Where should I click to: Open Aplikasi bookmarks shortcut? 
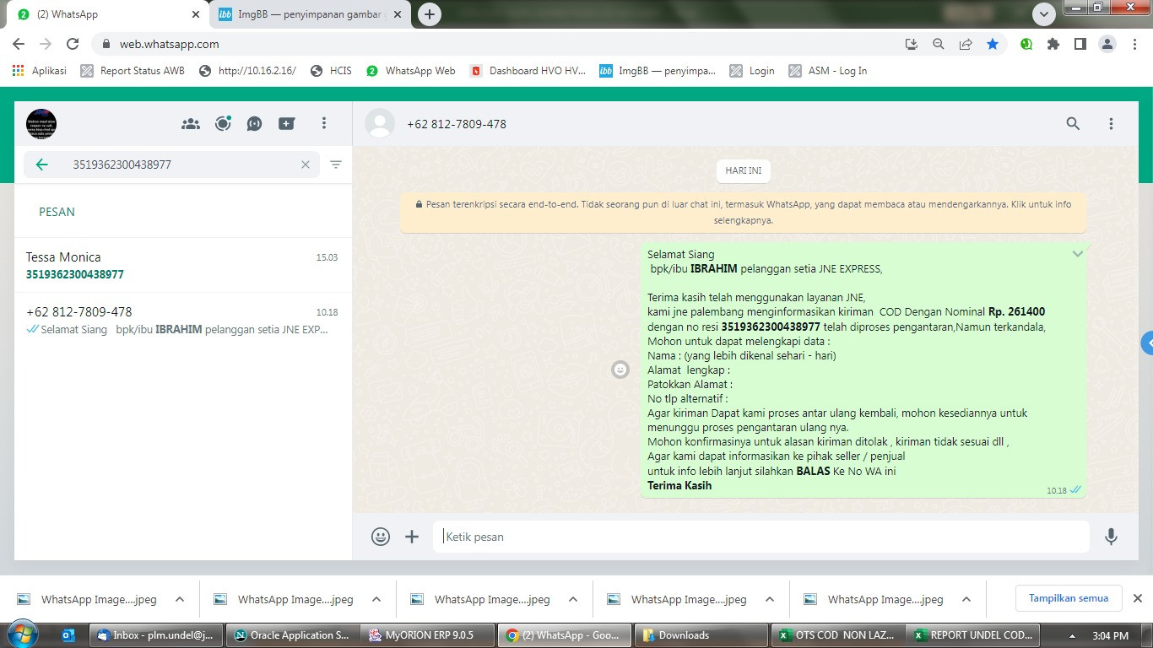click(x=40, y=71)
